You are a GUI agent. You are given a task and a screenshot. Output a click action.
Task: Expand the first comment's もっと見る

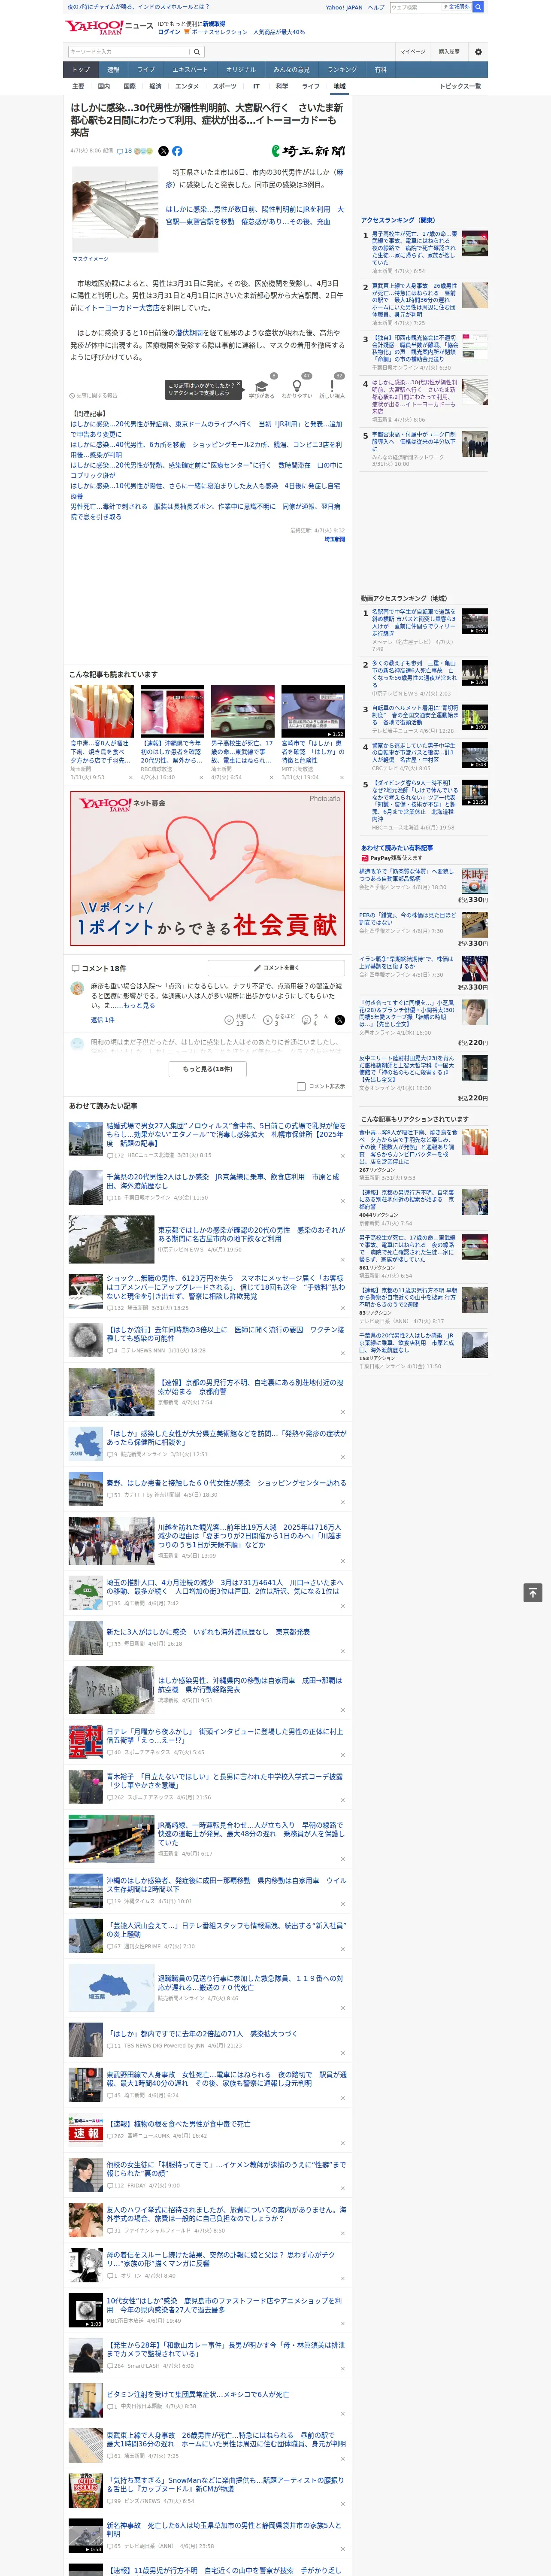[x=140, y=1005]
